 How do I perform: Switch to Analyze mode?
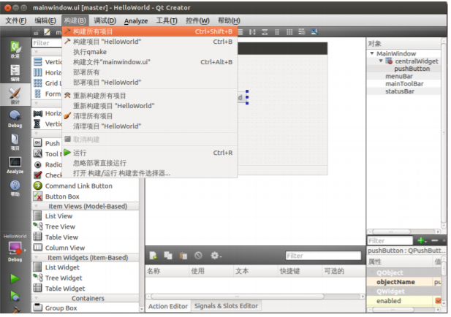(x=15, y=165)
